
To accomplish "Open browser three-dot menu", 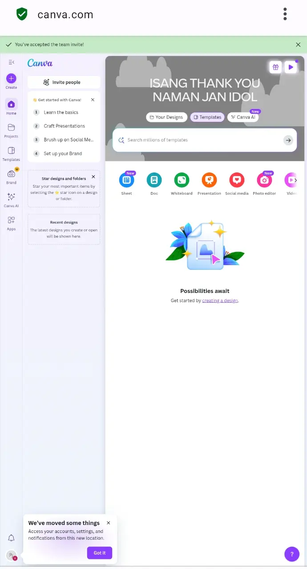I will click(x=285, y=14).
